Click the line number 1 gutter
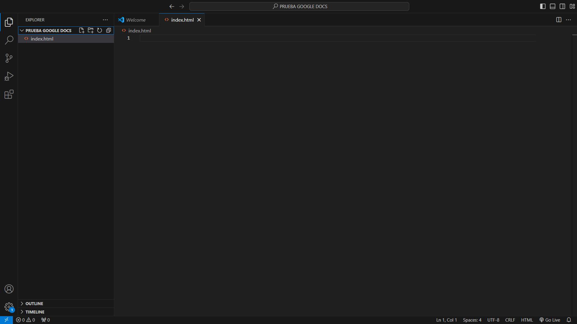This screenshot has height=324, width=577. pos(128,38)
